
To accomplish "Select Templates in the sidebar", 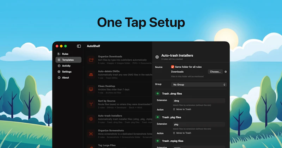I will (x=68, y=60).
